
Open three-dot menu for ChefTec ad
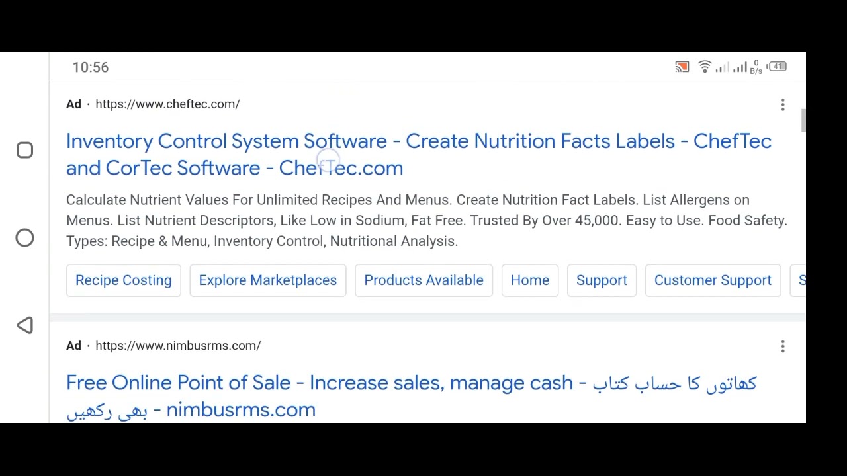pos(783,104)
